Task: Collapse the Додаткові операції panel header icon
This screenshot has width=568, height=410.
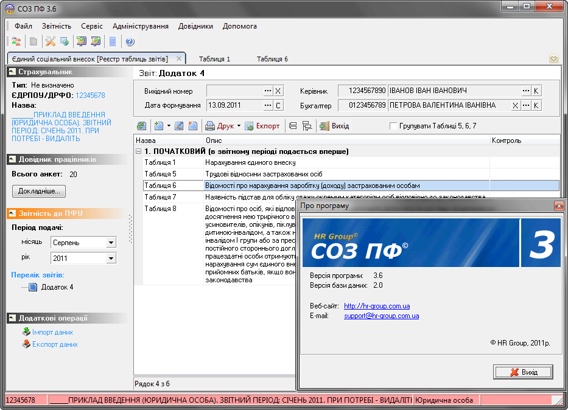Action: coord(12,318)
